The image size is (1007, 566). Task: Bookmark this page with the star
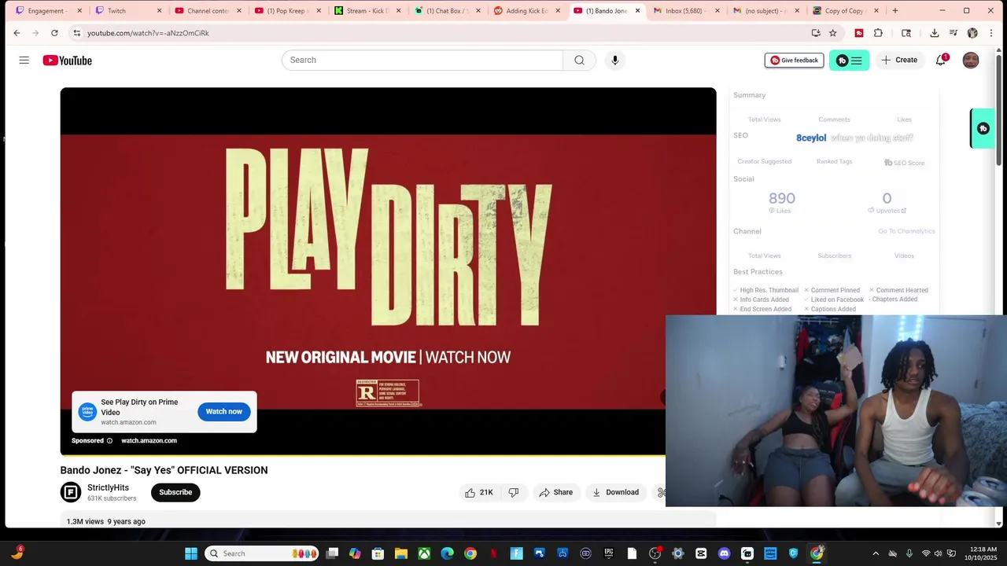pyautogui.click(x=832, y=33)
